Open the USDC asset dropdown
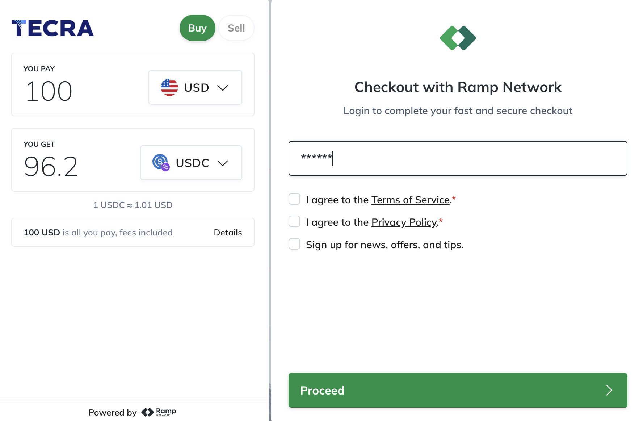643x421 pixels. pos(191,163)
